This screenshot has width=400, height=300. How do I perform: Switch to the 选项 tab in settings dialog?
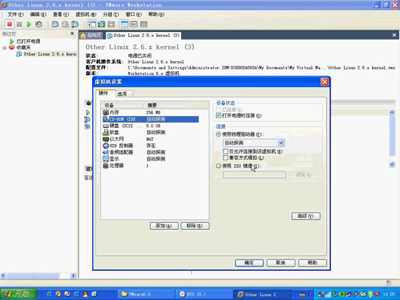(122, 94)
